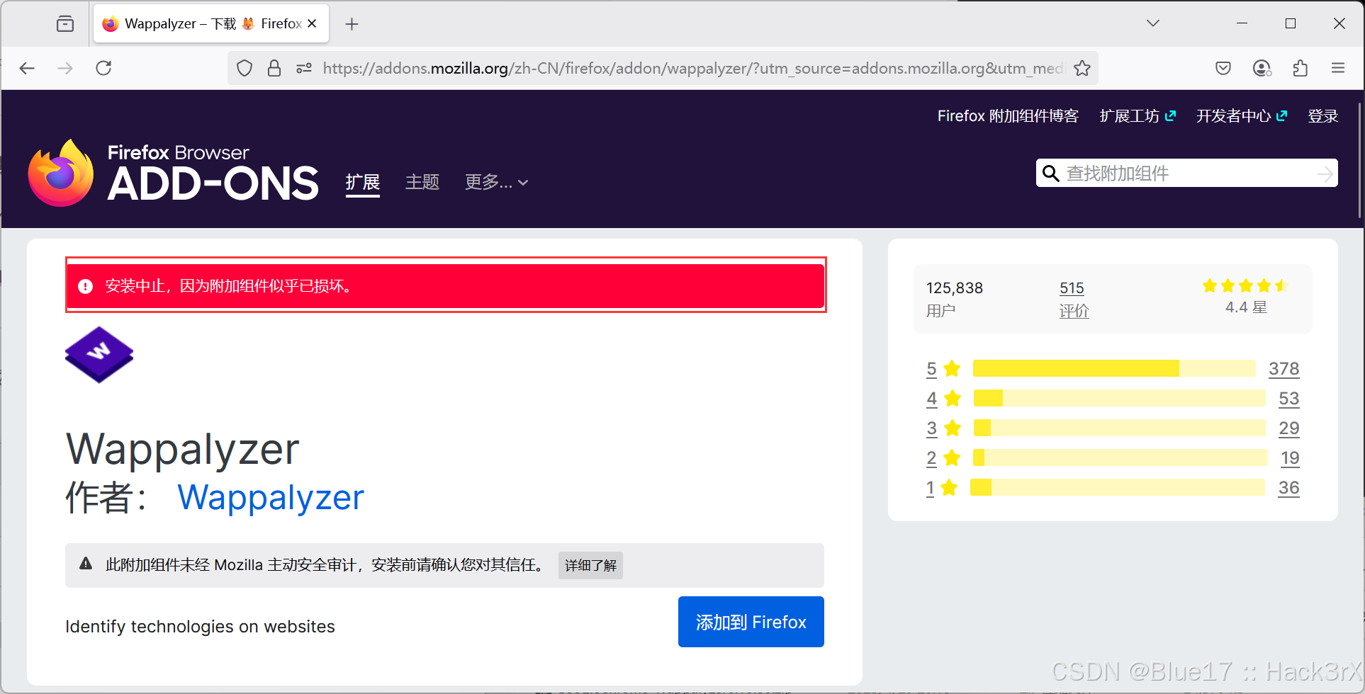
Task: Submit search with the arrow button
Action: [x=1325, y=173]
